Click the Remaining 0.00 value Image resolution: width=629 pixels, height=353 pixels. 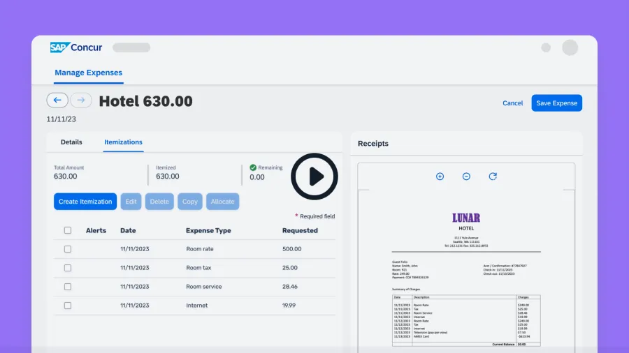[x=256, y=177]
